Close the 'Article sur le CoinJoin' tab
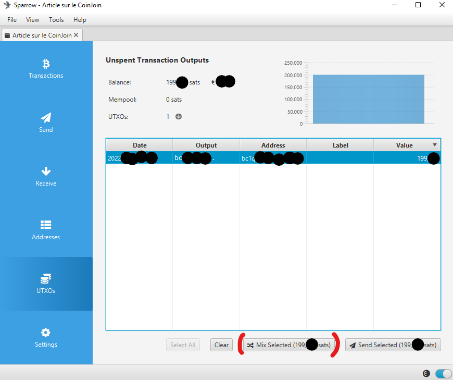This screenshot has height=380, width=453. tap(76, 35)
